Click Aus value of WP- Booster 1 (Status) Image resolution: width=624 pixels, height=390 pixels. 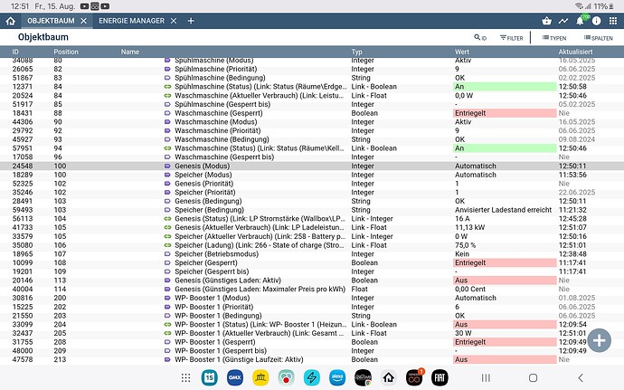point(505,324)
